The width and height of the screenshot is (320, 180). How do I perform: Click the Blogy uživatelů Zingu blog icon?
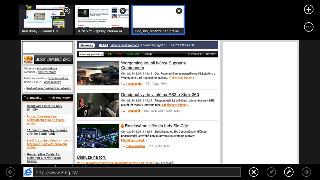(x=28, y=59)
